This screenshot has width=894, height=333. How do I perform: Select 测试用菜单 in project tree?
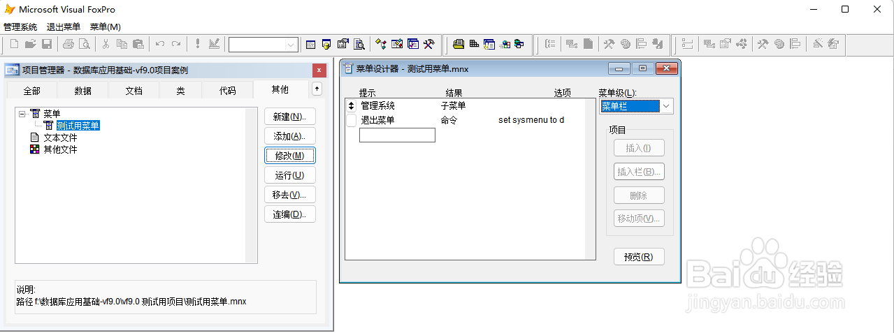[78, 126]
